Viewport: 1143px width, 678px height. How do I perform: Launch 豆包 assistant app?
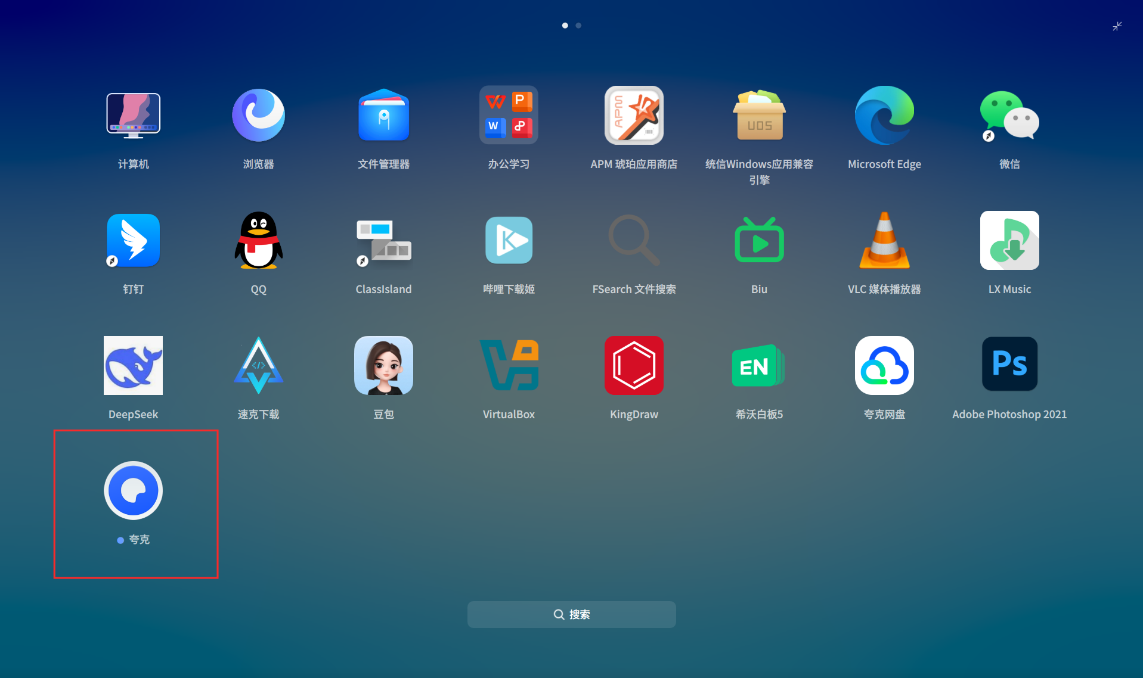pyautogui.click(x=383, y=366)
